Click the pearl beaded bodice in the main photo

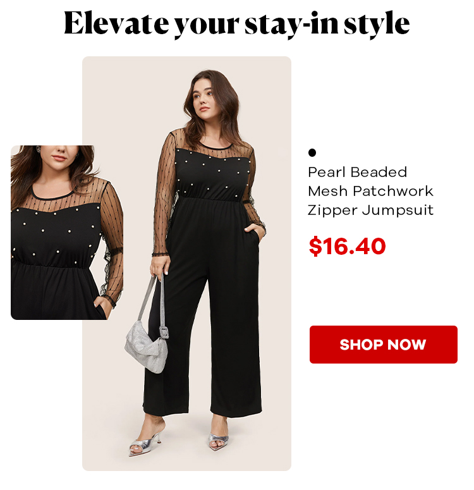212,173
